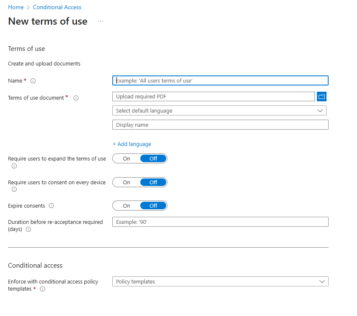357x316 pixels.
Task: Turn on Require users to expand terms
Action: click(x=127, y=158)
